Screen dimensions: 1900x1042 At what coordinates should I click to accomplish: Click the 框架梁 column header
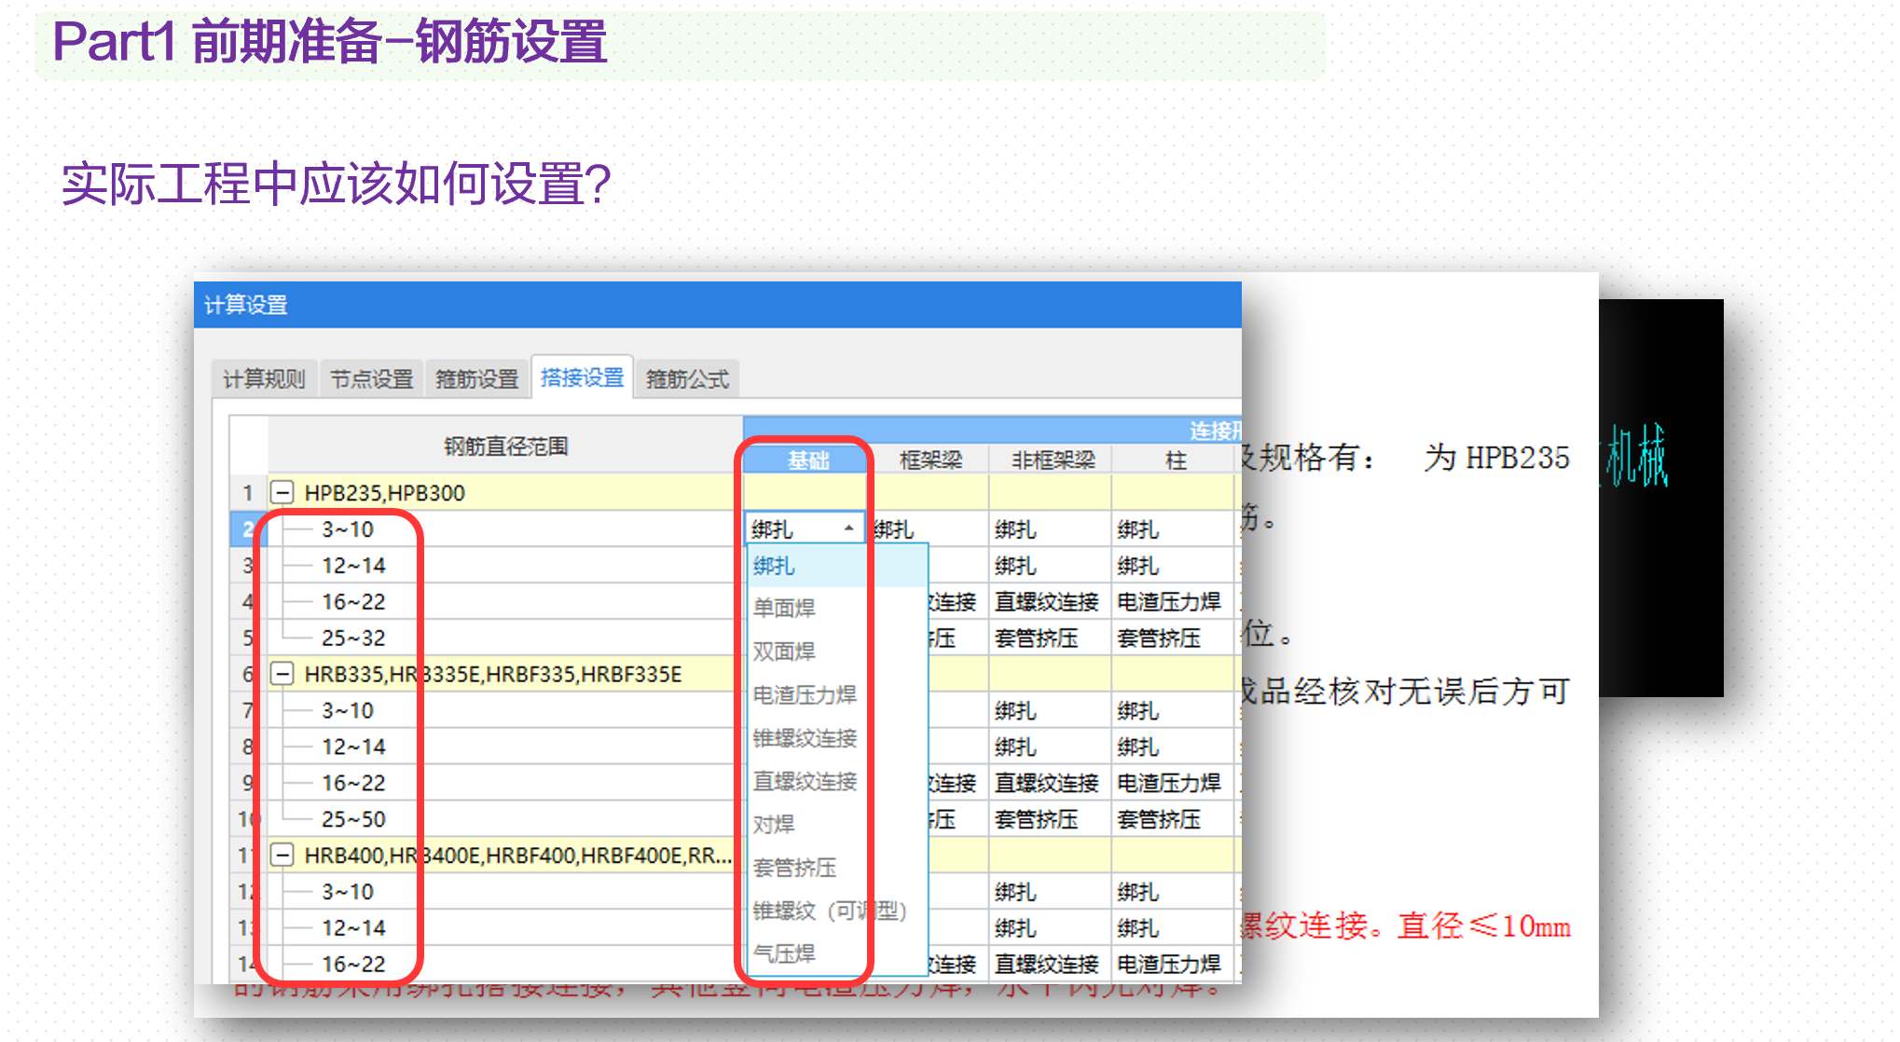[x=930, y=460]
